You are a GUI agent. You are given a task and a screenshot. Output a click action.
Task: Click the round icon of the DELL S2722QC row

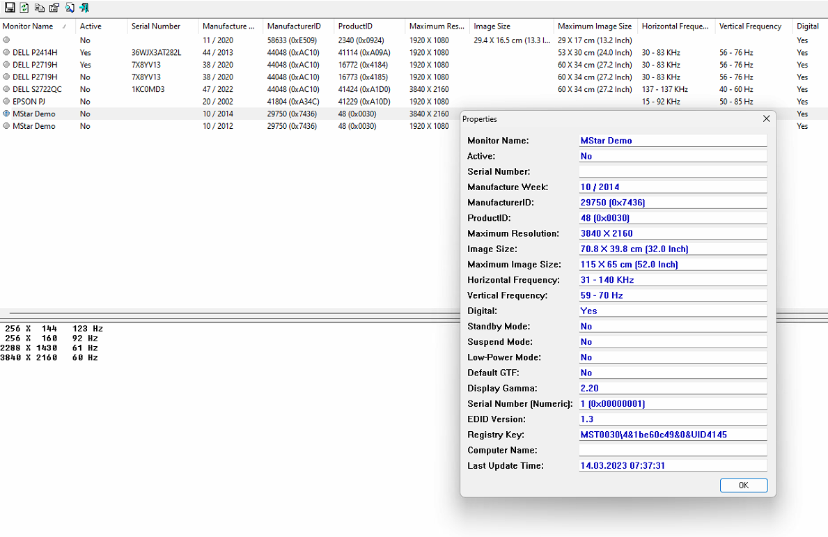[6, 89]
